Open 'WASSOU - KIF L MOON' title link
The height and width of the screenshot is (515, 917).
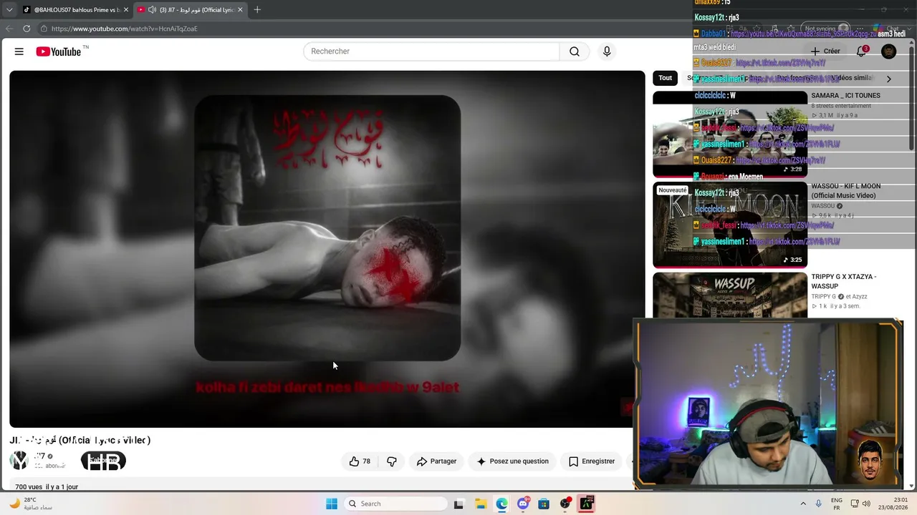[x=846, y=191]
